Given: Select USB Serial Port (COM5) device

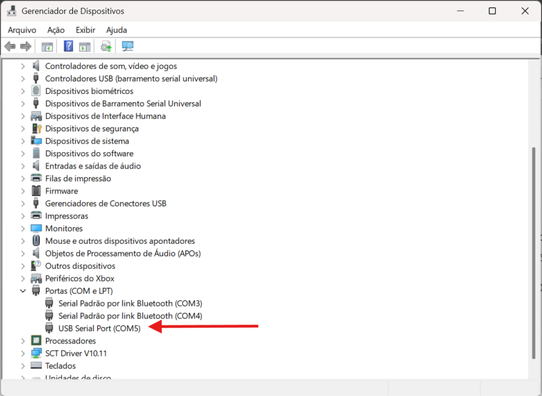Looking at the screenshot, I should pos(100,329).
